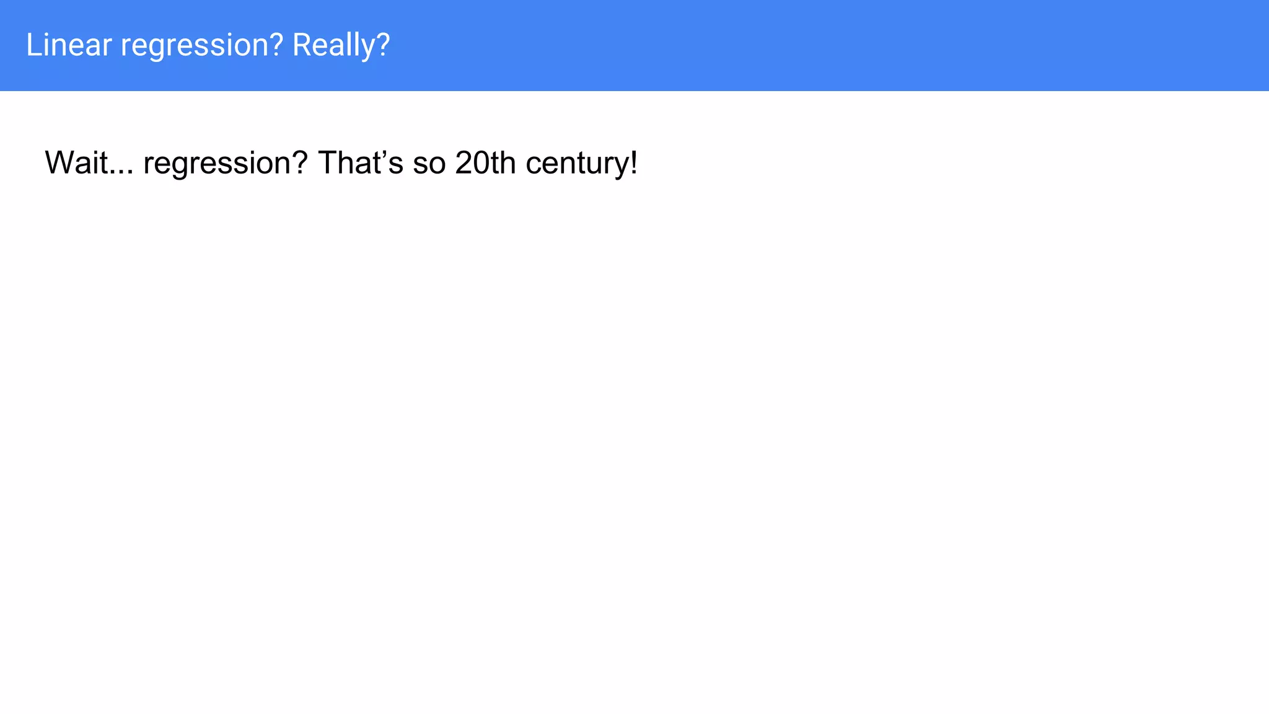Click the word "Really?" in the header

pos(341,46)
